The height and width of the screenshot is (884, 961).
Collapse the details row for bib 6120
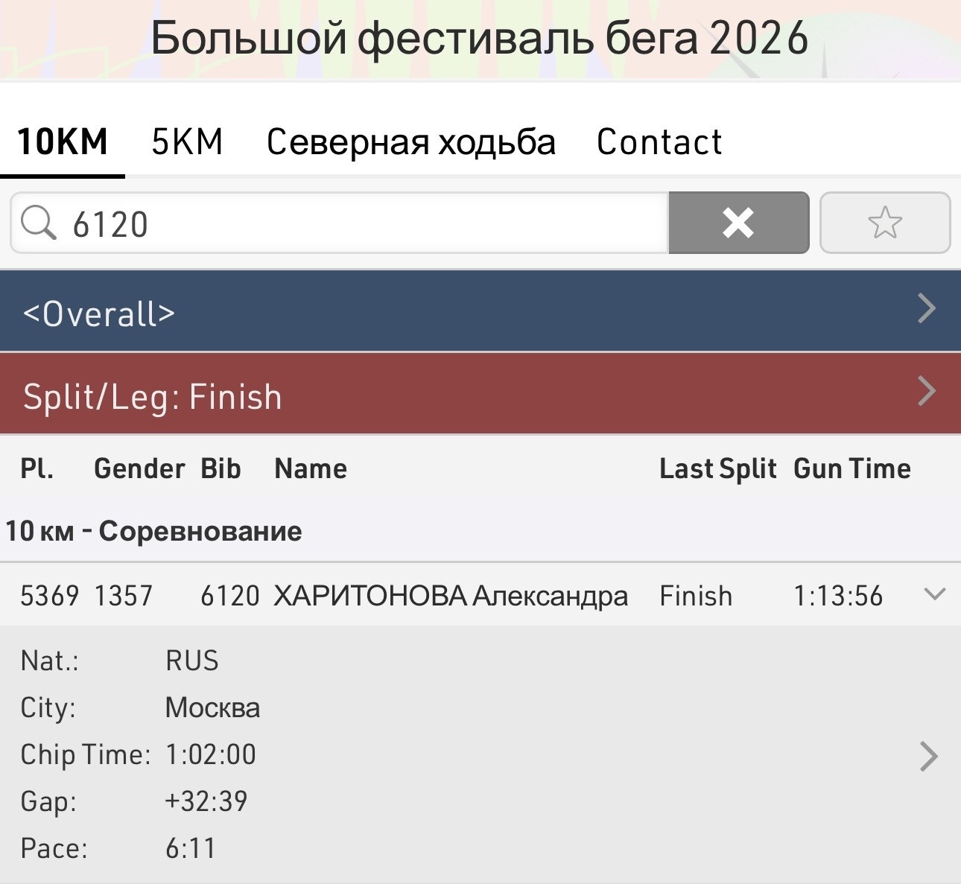click(934, 594)
